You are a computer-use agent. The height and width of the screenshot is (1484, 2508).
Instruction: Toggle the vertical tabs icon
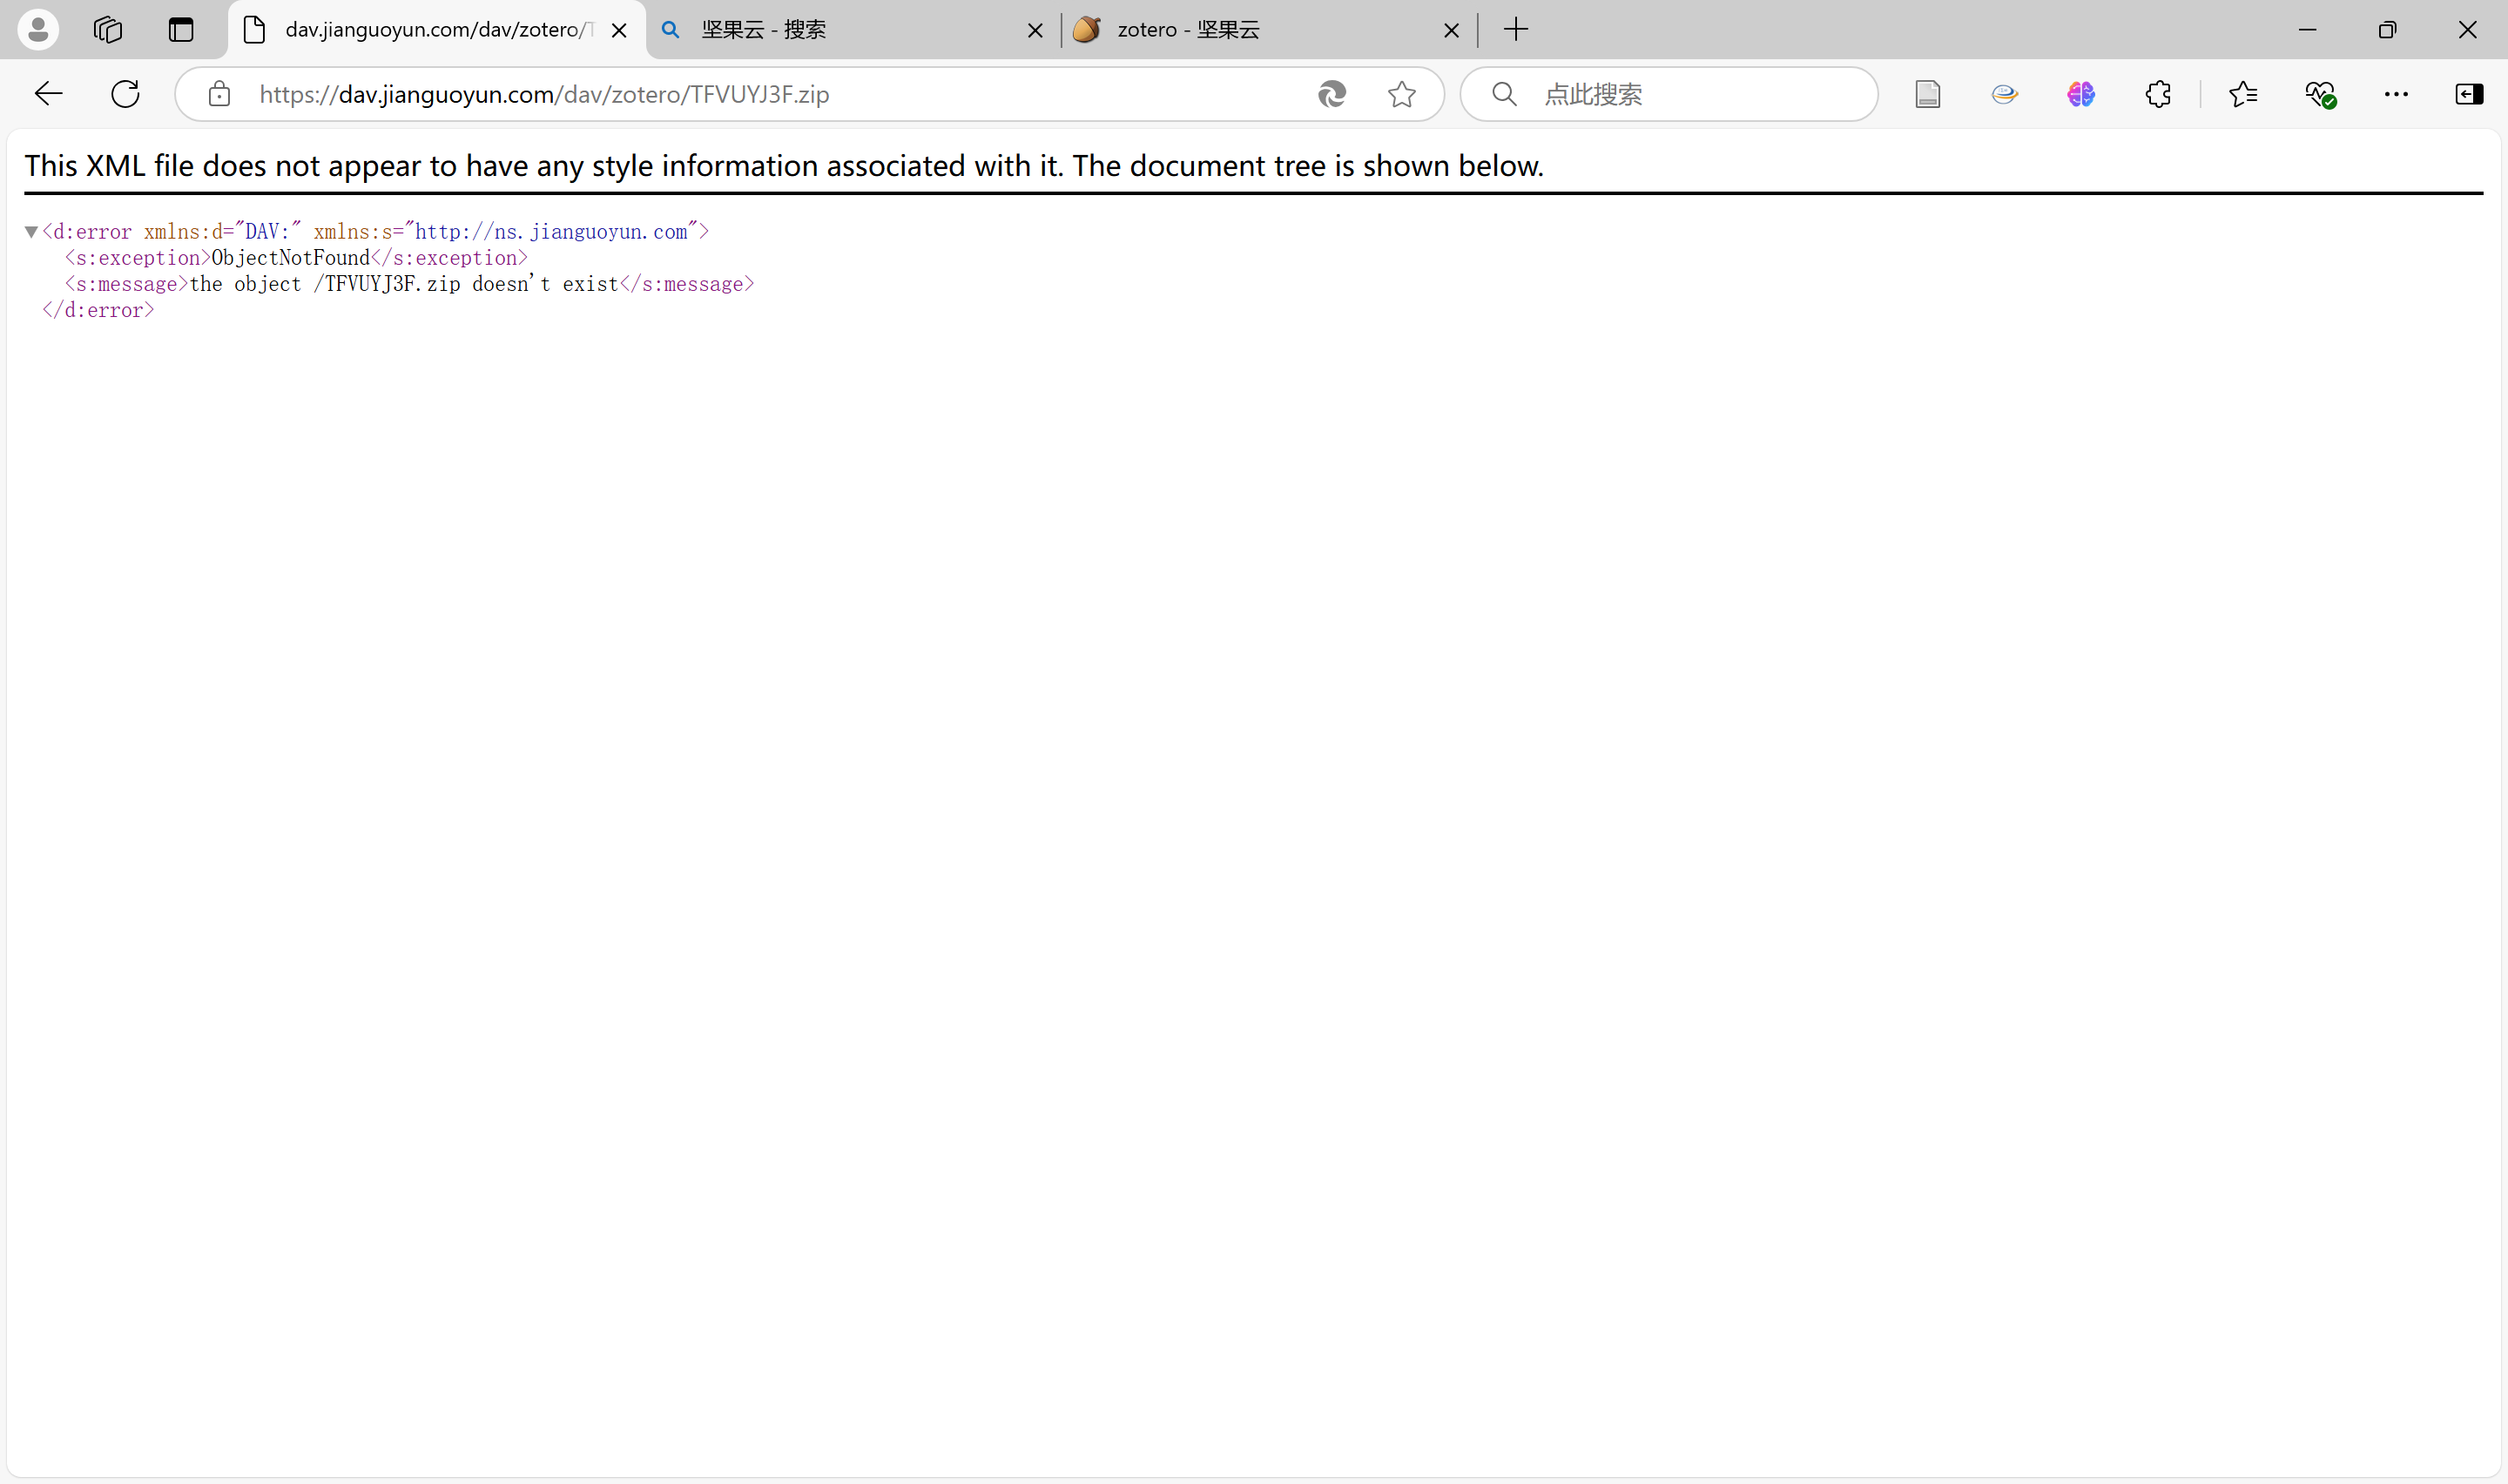point(181,29)
